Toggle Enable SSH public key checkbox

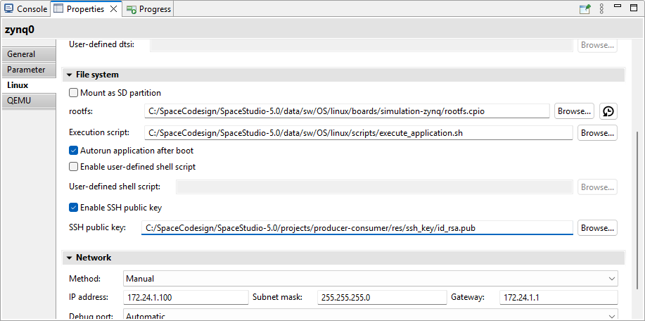73,208
